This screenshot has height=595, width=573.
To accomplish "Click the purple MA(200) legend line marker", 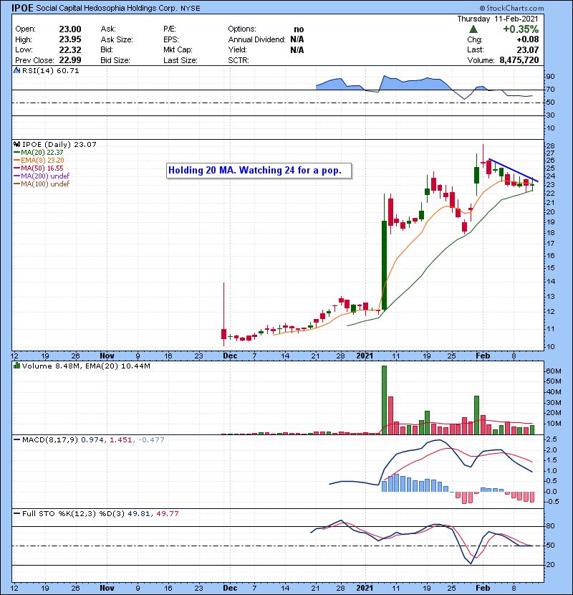I will (x=16, y=176).
